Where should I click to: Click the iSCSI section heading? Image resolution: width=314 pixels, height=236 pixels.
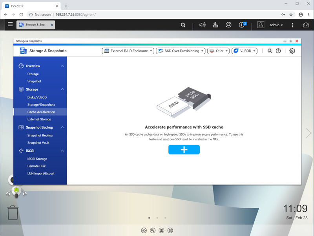tap(30, 151)
